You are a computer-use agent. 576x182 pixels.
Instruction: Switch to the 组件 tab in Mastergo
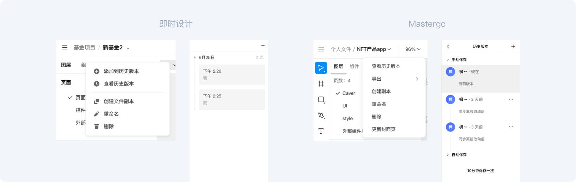354,66
